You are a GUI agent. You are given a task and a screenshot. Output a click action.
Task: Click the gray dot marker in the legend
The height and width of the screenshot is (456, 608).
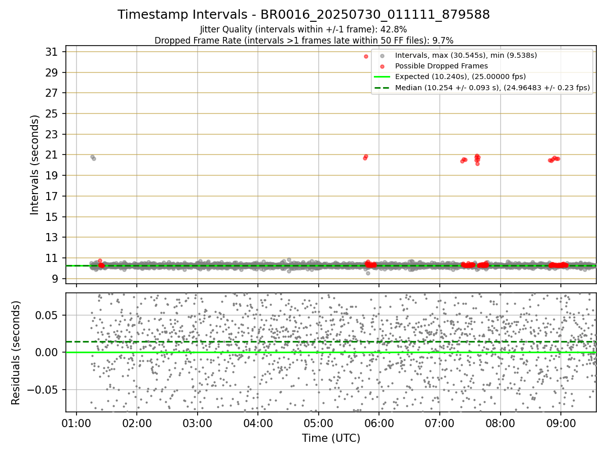click(383, 55)
